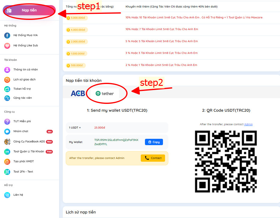The image size is (280, 218).
Task: Switch to the ACB payment tab
Action: coord(78,93)
